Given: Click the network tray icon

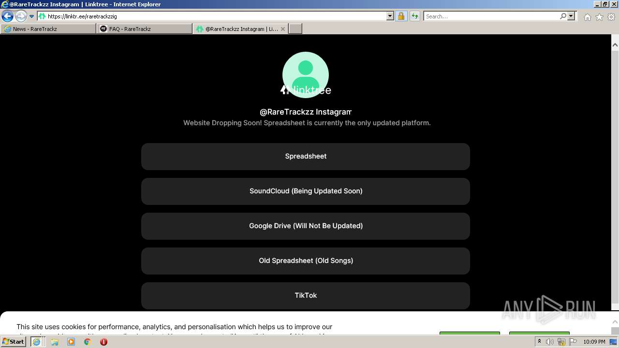Looking at the screenshot, I should click(x=561, y=342).
